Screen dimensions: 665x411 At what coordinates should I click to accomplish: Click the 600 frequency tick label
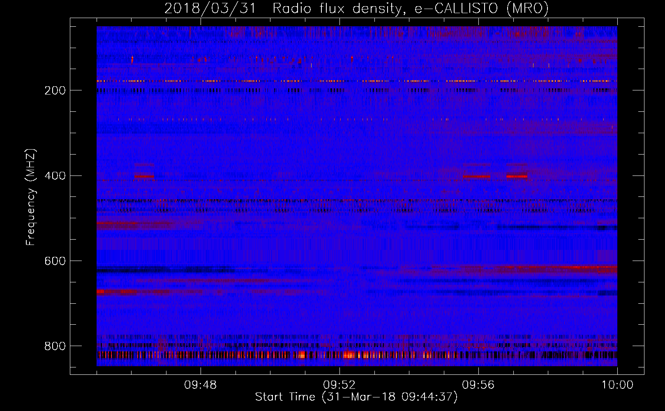pos(55,261)
